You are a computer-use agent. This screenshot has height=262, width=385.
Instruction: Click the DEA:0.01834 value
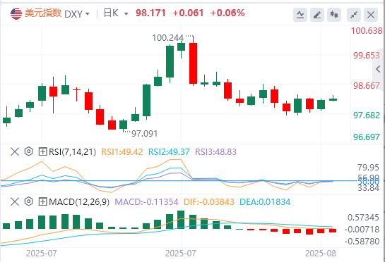(265, 202)
